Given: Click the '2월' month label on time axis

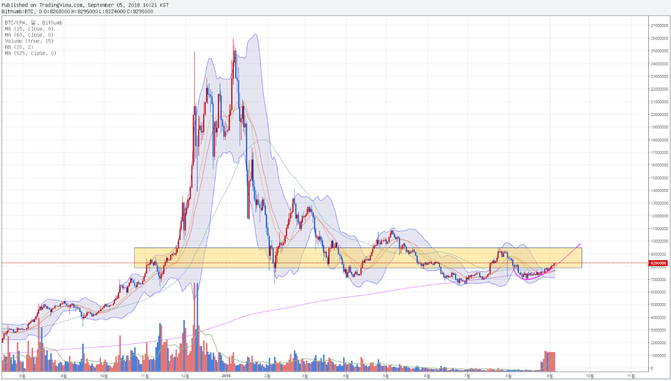Looking at the screenshot, I should tap(267, 376).
